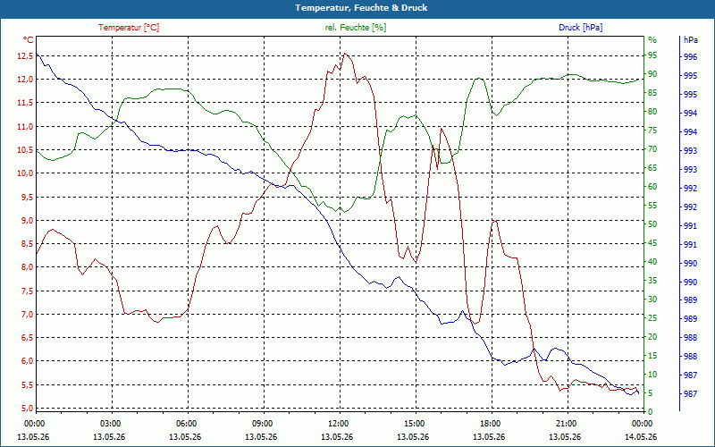Click temperature axis value "9,0"
This screenshot has height=447, width=715.
coord(28,220)
